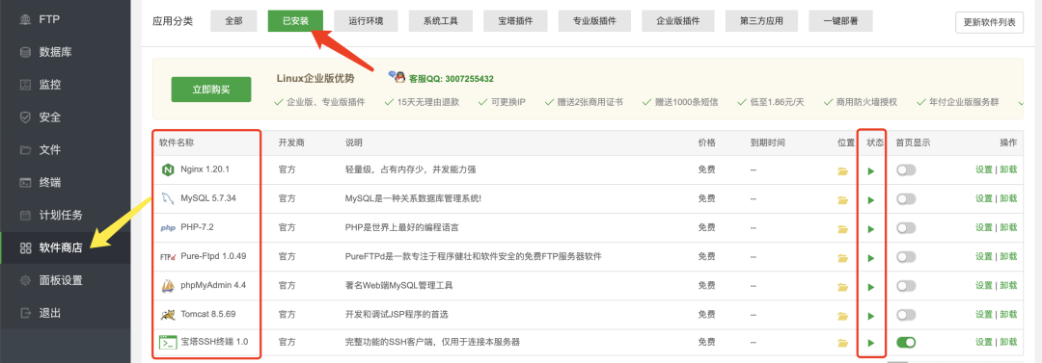
Task: Open 设置 for Nginx 1.20.1
Action: tap(983, 169)
